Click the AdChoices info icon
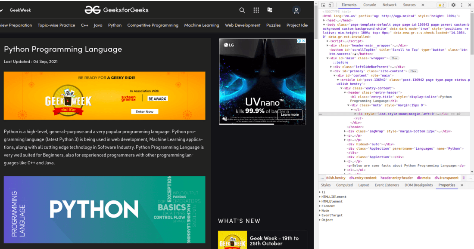474x249 pixels. pyautogui.click(x=299, y=41)
